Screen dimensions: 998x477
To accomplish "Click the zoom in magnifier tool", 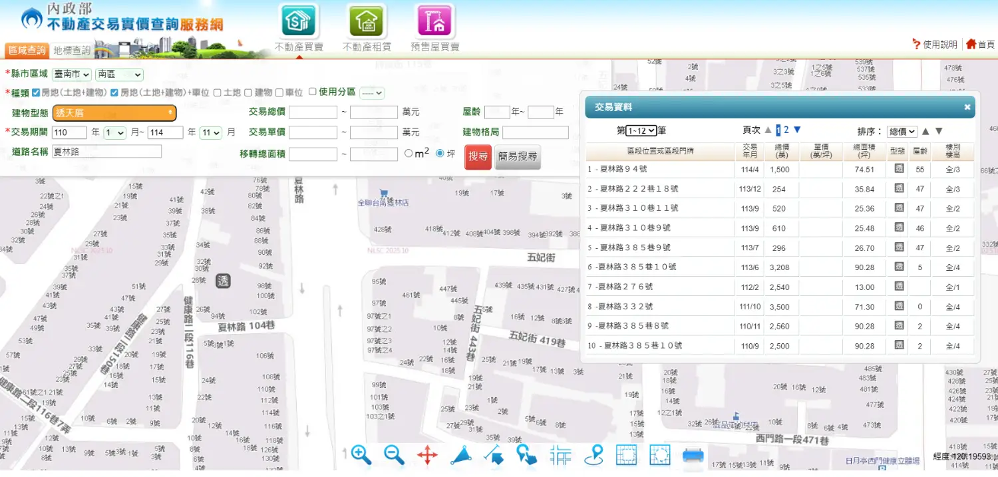I will [x=361, y=455].
